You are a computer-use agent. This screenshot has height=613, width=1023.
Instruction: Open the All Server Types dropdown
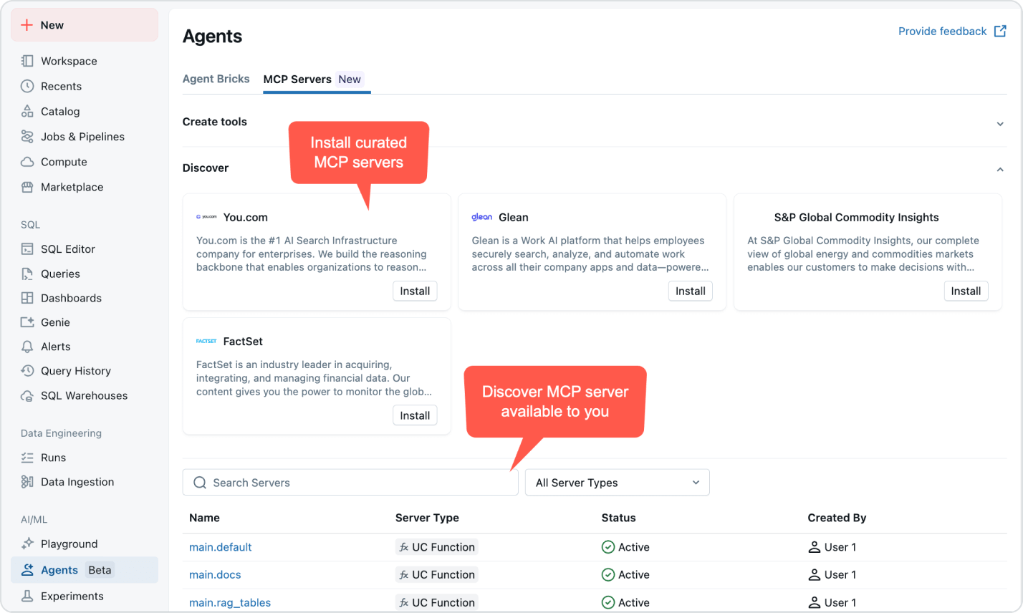[617, 482]
